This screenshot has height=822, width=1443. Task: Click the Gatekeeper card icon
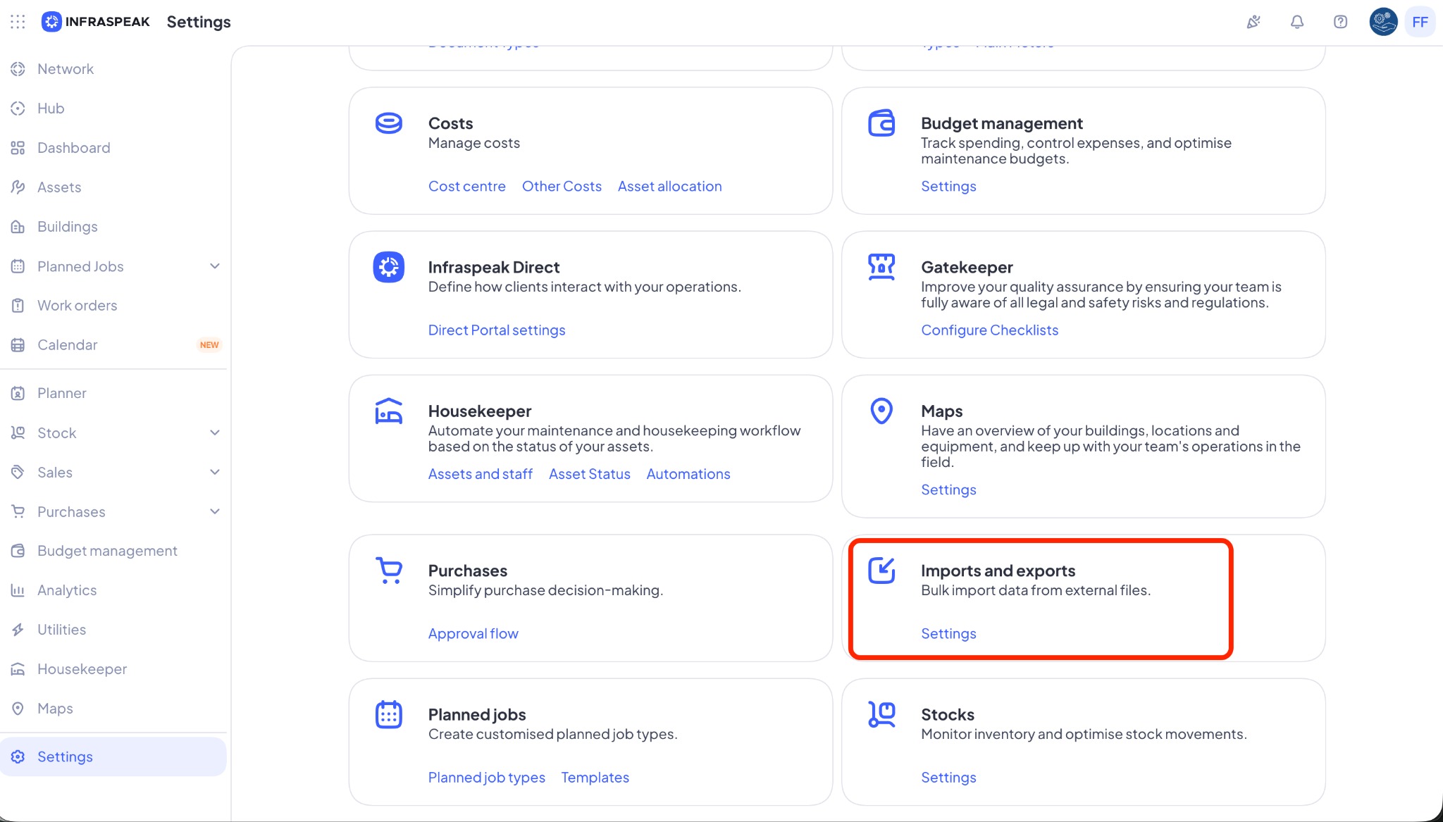click(x=881, y=267)
